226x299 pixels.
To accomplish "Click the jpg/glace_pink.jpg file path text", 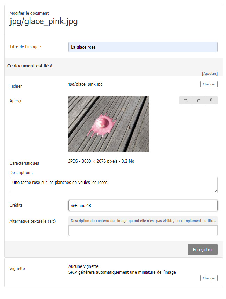I will click(x=86, y=84).
